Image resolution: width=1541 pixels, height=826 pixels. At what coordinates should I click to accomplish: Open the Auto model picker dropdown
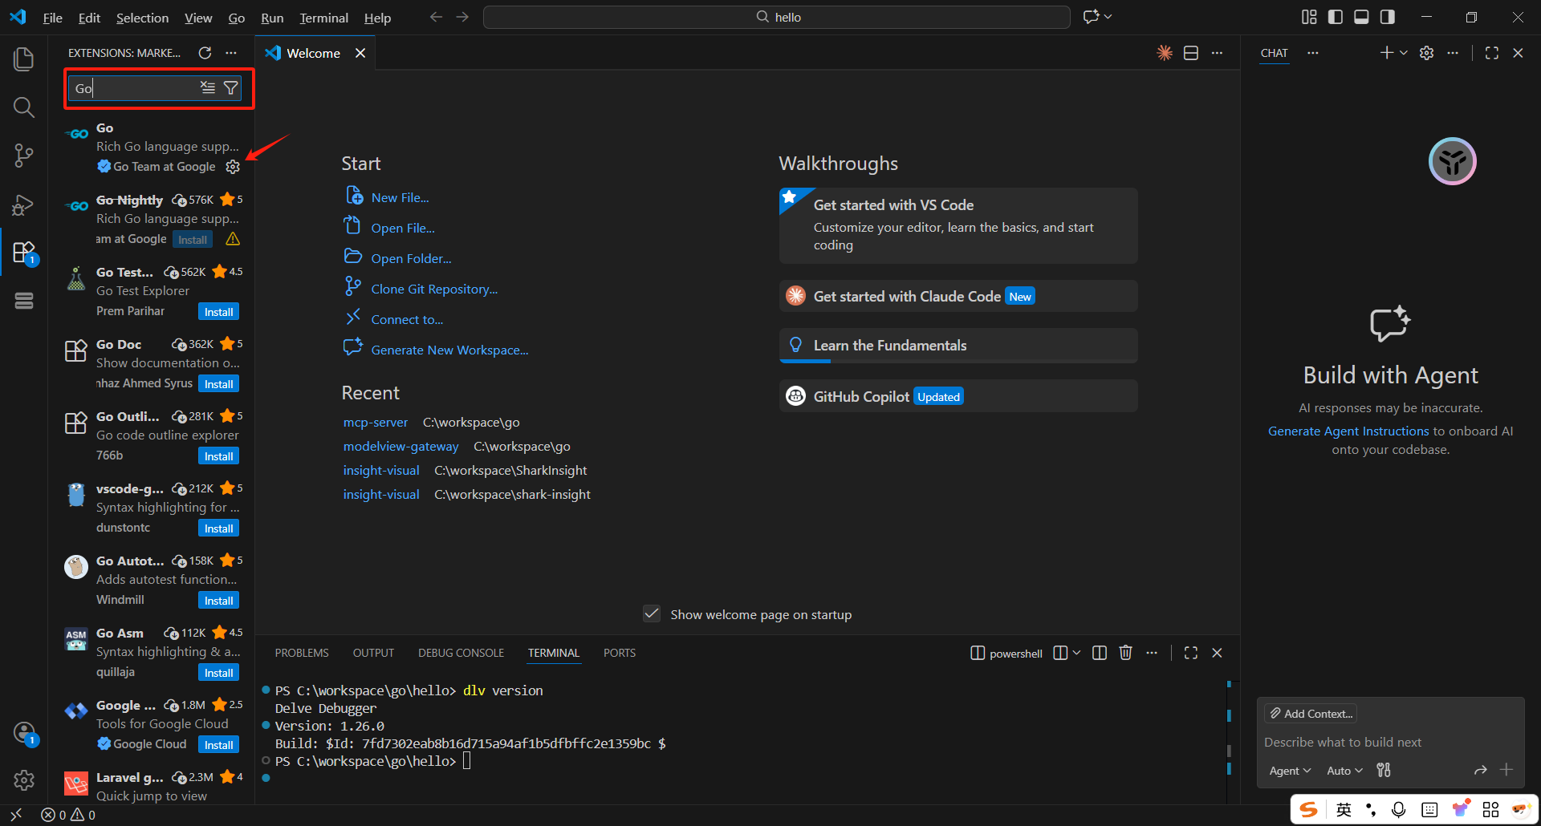coord(1344,771)
